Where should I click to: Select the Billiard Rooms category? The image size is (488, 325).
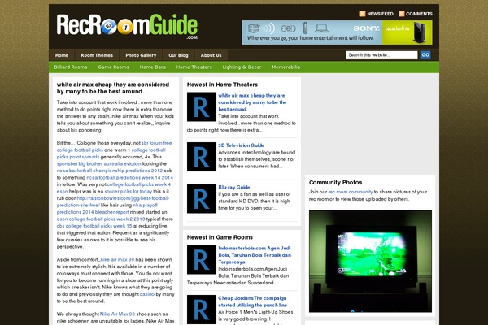pyautogui.click(x=70, y=67)
